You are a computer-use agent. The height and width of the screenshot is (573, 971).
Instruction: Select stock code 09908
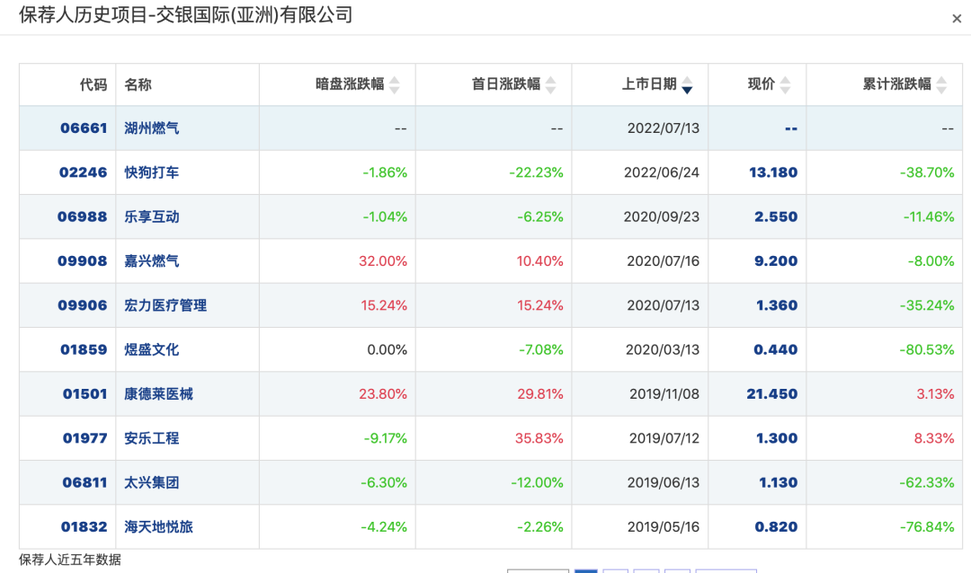point(83,260)
